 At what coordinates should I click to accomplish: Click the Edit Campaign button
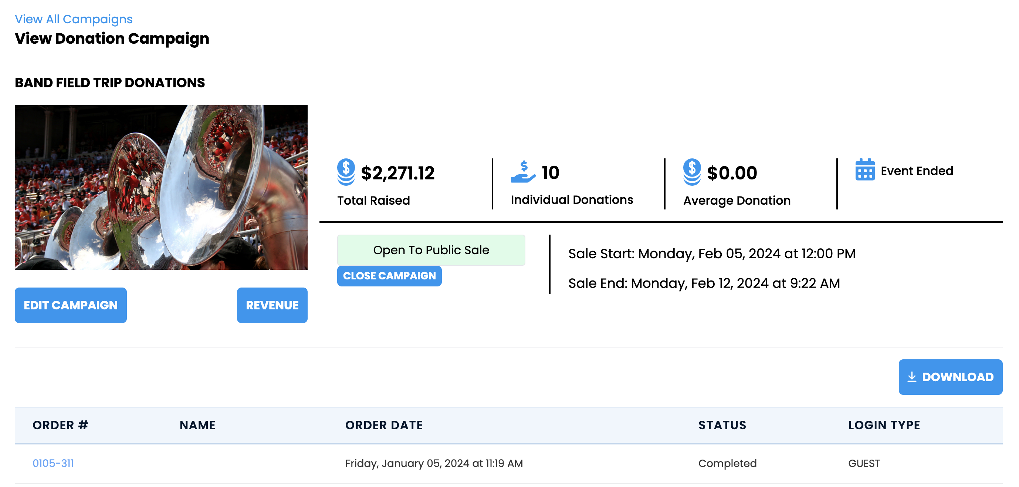pos(71,305)
